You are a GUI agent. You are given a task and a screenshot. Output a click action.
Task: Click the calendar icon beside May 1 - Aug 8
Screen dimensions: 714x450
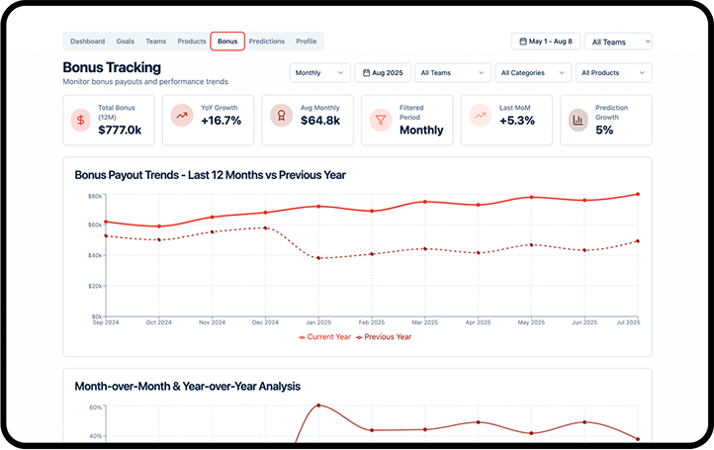(x=521, y=42)
